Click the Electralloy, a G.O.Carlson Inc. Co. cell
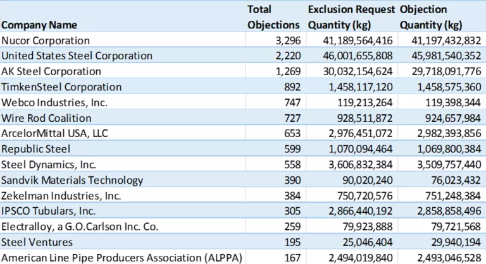The width and height of the screenshot is (486, 264). pyautogui.click(x=79, y=227)
